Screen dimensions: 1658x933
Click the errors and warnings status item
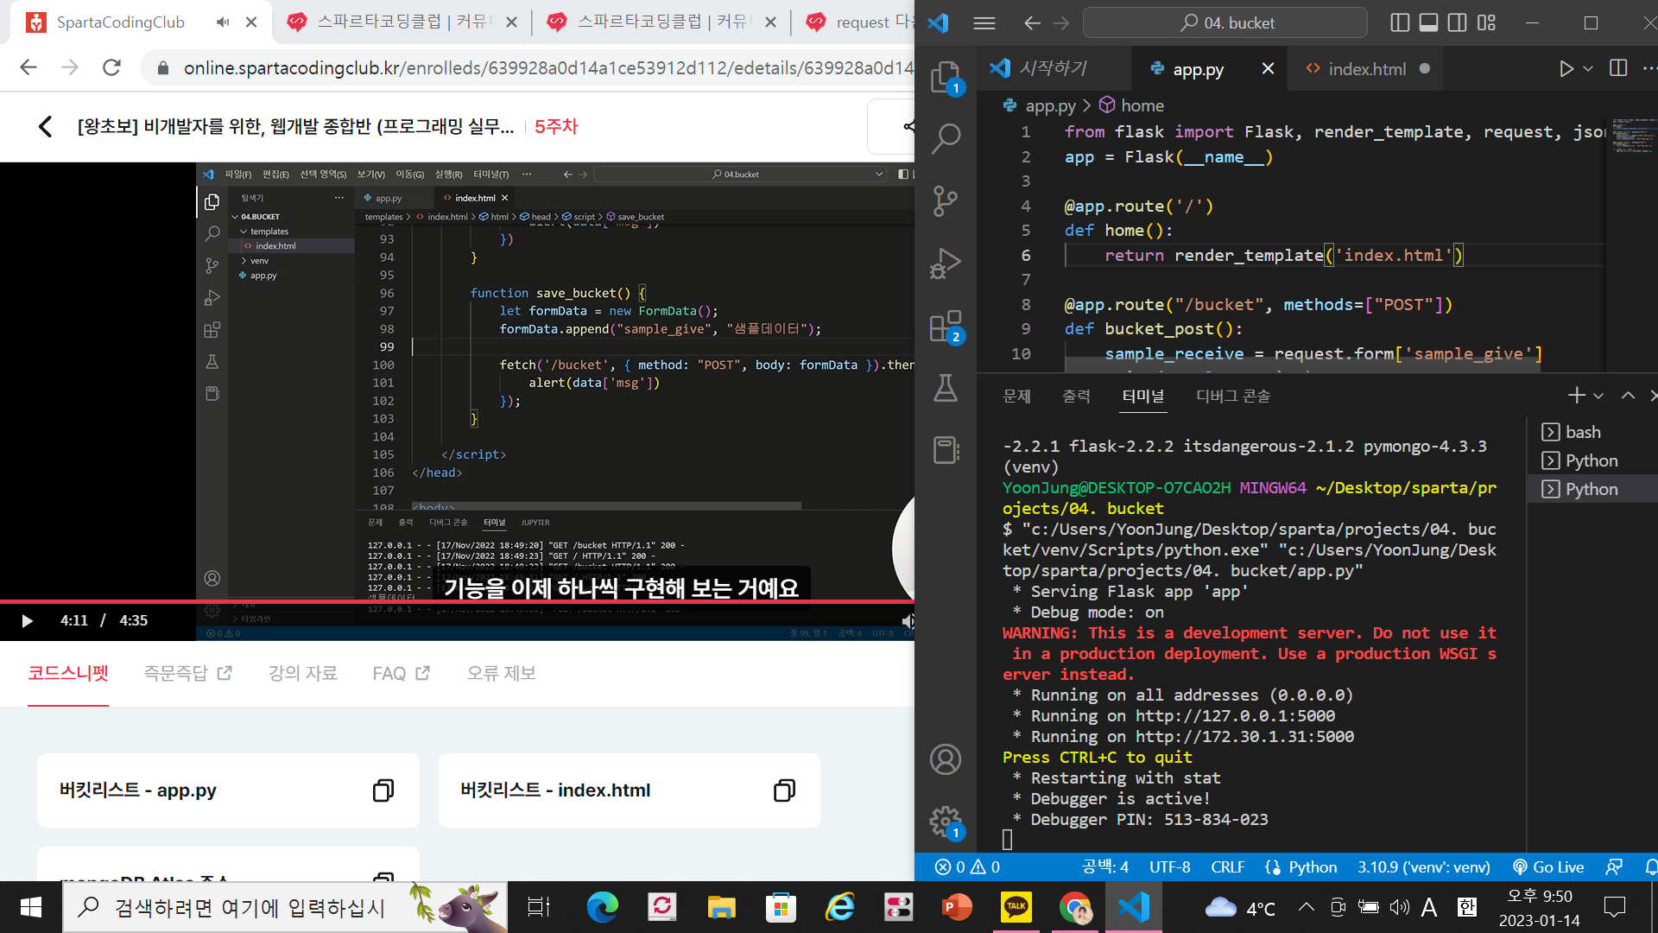pos(967,866)
